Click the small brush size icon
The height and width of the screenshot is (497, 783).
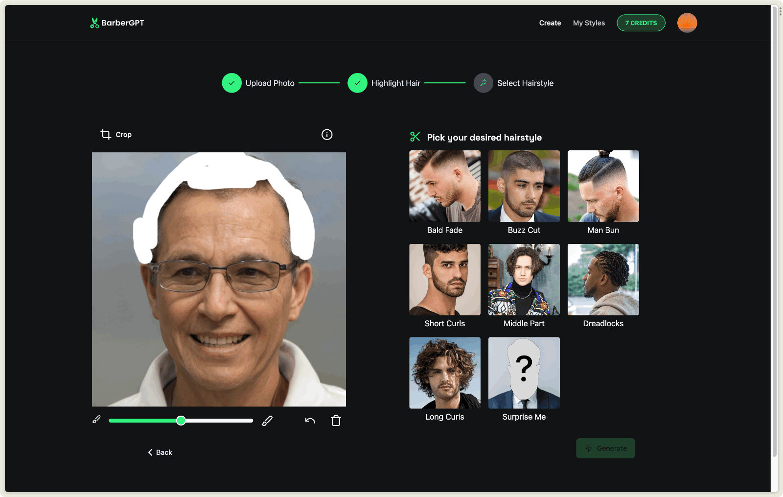click(97, 420)
